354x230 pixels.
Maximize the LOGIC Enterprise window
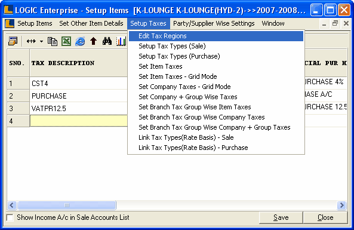pos(330,10)
